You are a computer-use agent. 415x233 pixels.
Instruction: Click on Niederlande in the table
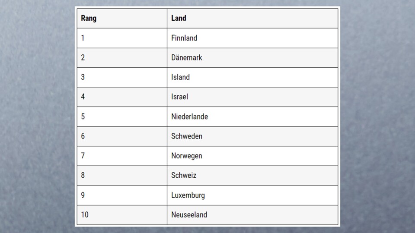pos(189,116)
